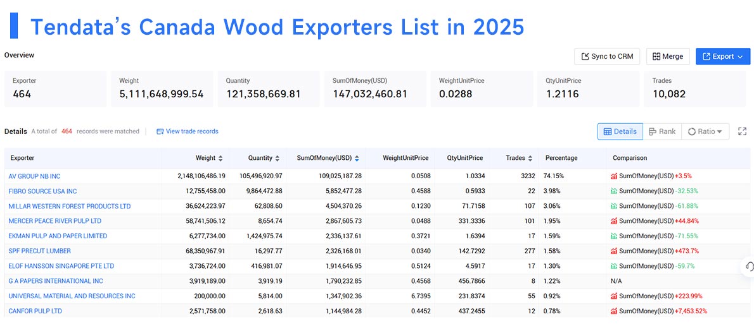
Task: Click the Sync to CRM button
Action: 608,57
